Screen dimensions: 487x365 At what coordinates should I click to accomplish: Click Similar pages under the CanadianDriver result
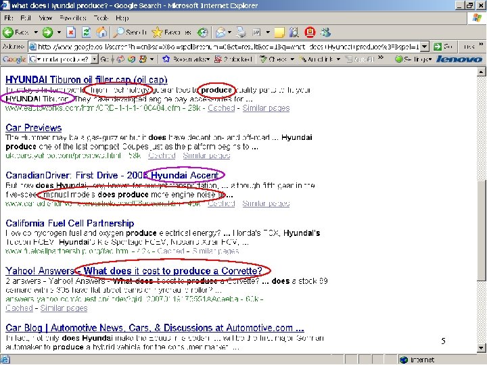point(266,203)
